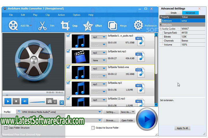Select the Bitrate 128K value cell
Viewport: 208px width, 138px height.
click(x=193, y=37)
